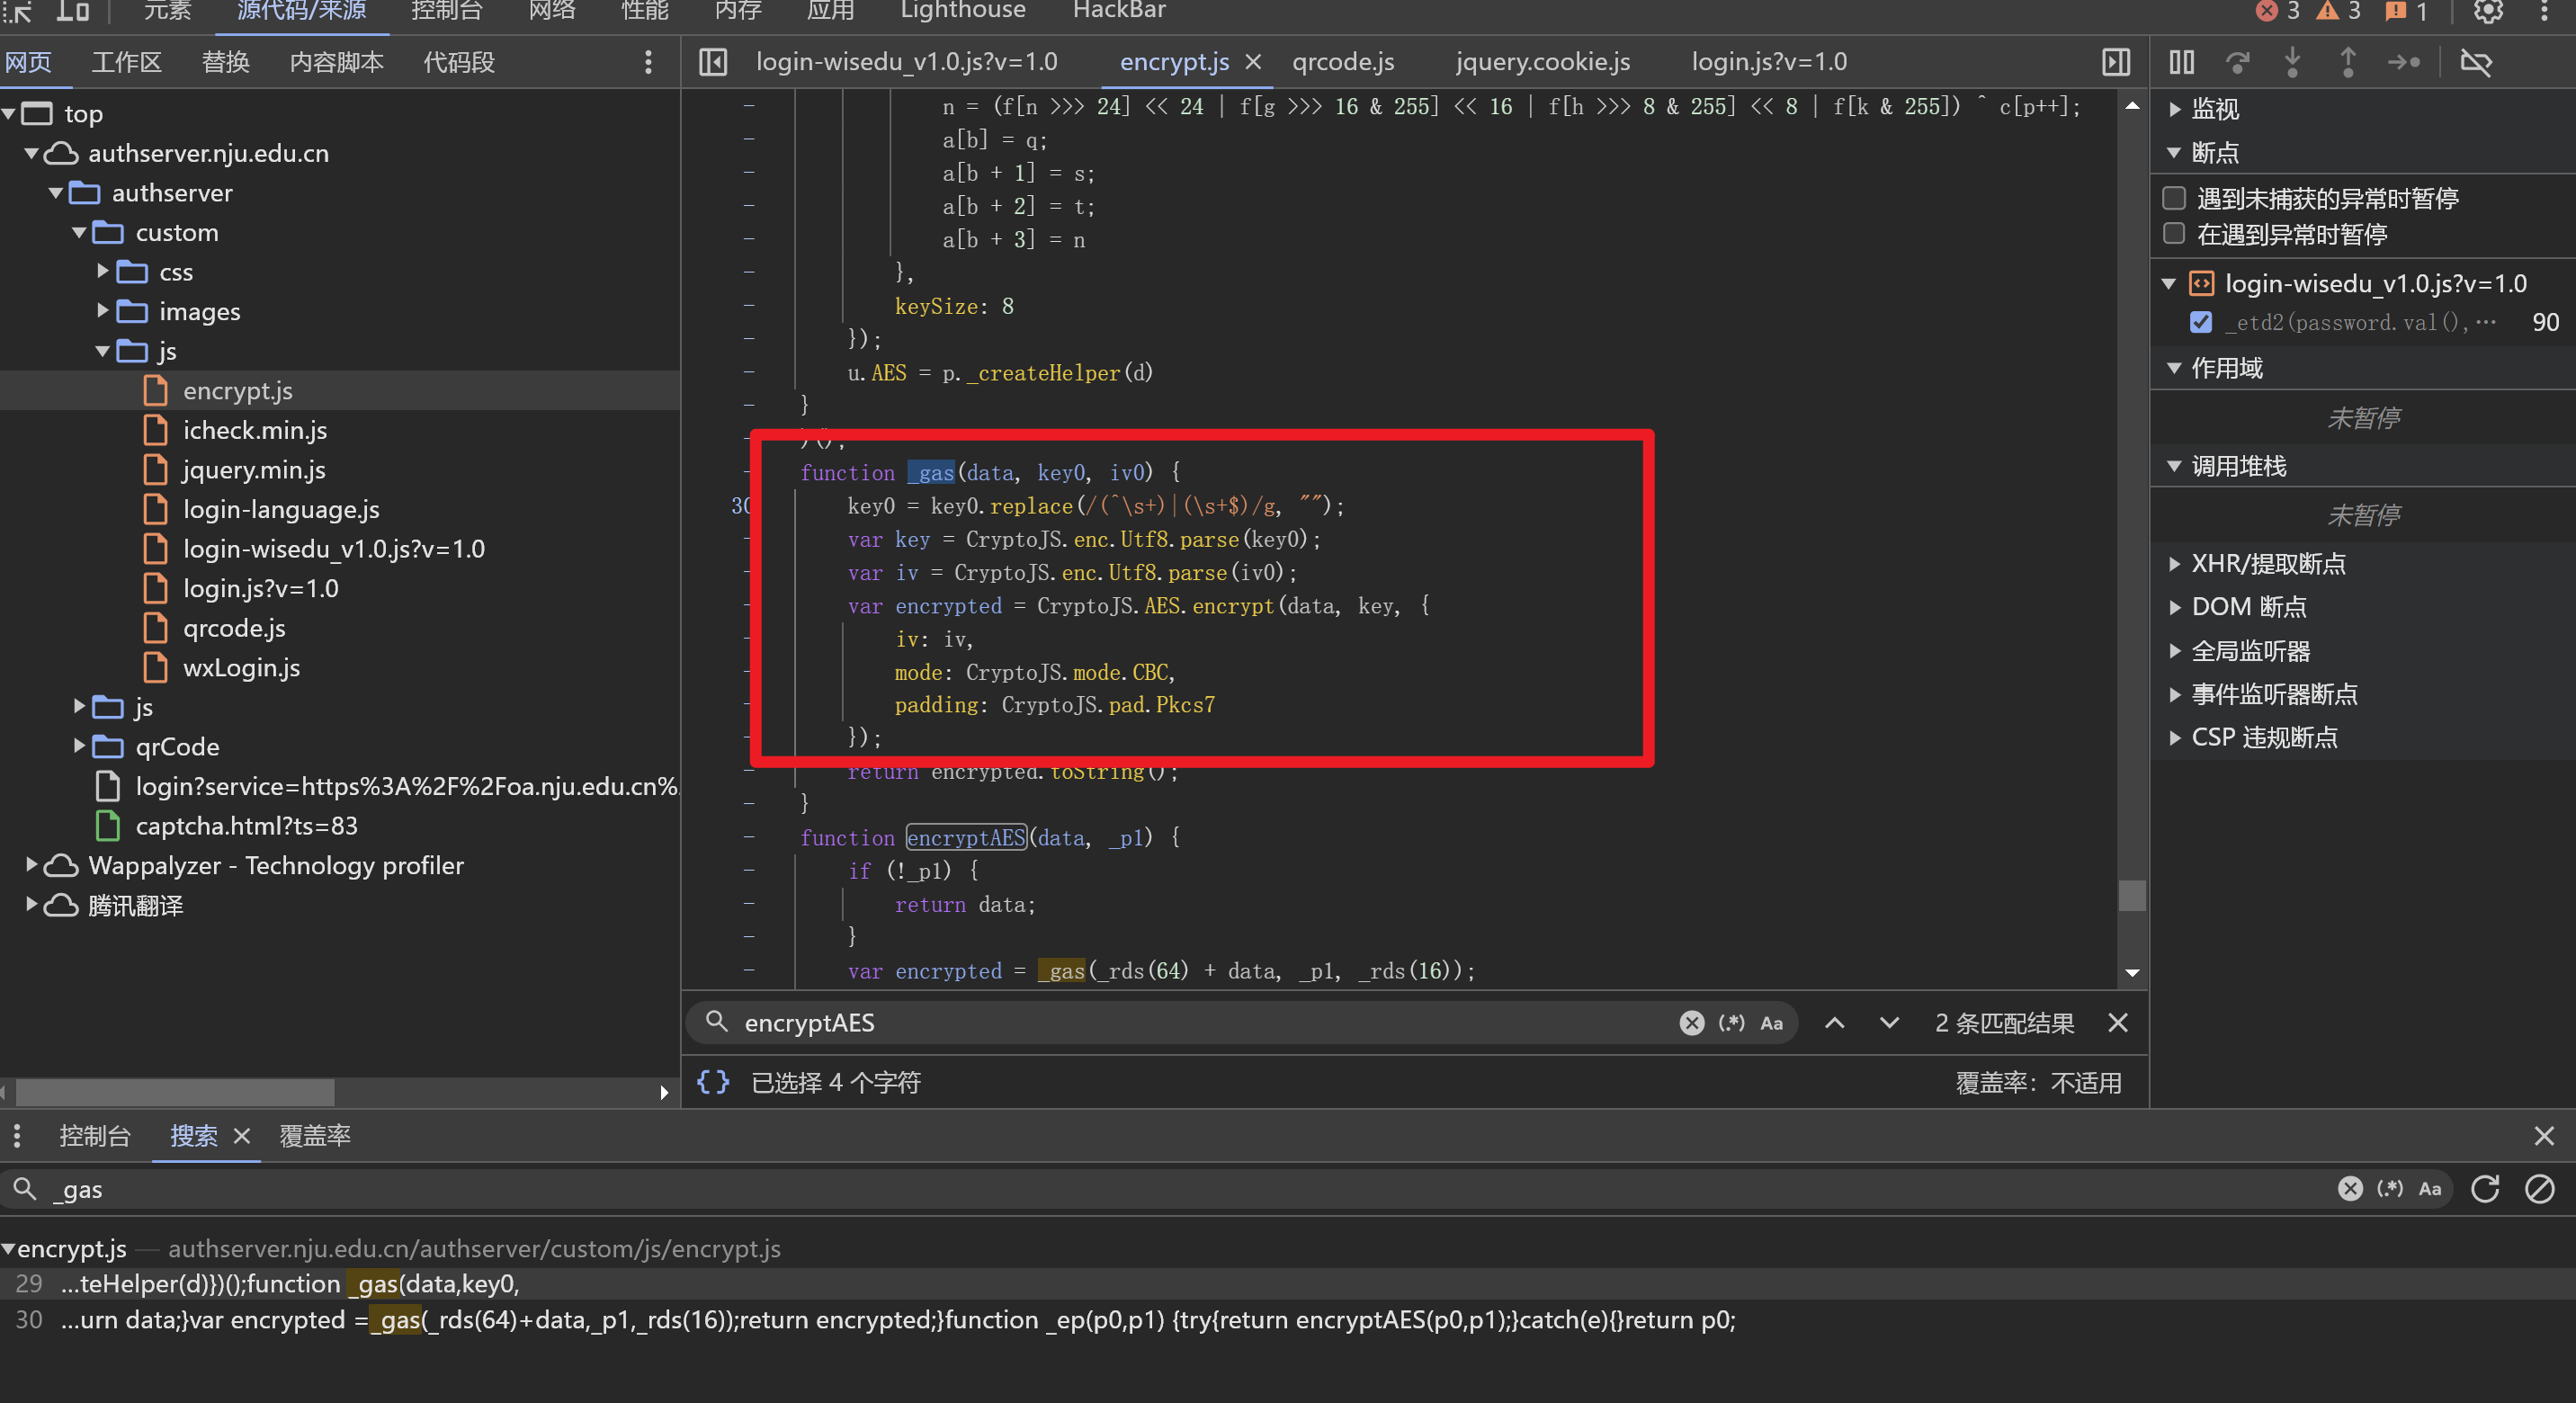Screen dimensions: 2576x1403
Task: Toggle the debugger sidebar panel icon
Action: tap(2116, 62)
